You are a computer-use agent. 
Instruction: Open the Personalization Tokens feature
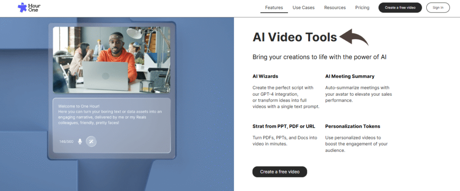(353, 126)
